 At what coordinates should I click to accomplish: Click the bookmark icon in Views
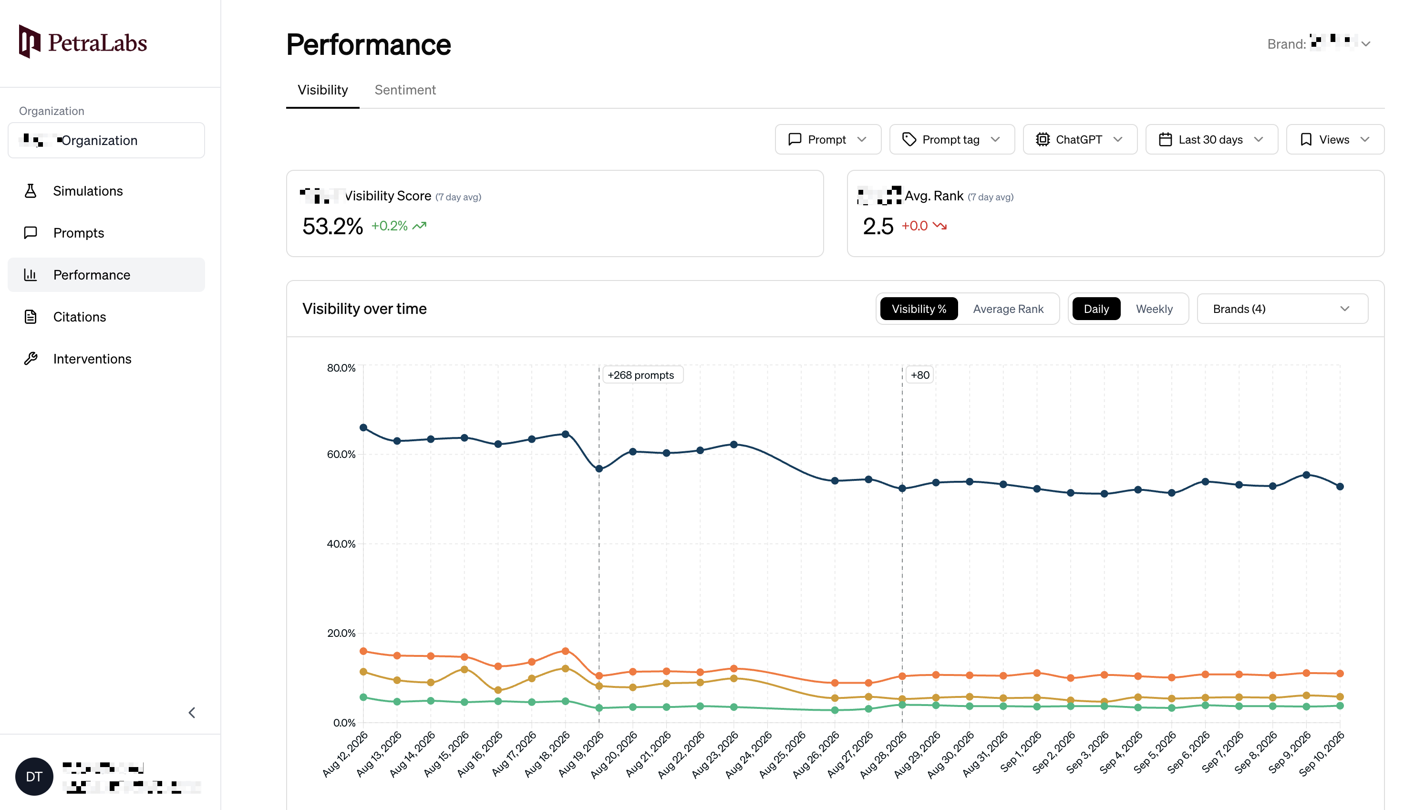[x=1306, y=139]
